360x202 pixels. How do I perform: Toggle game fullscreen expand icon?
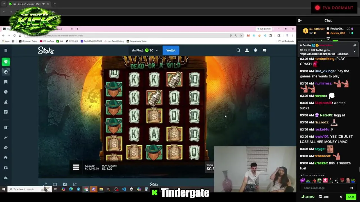coord(45,184)
